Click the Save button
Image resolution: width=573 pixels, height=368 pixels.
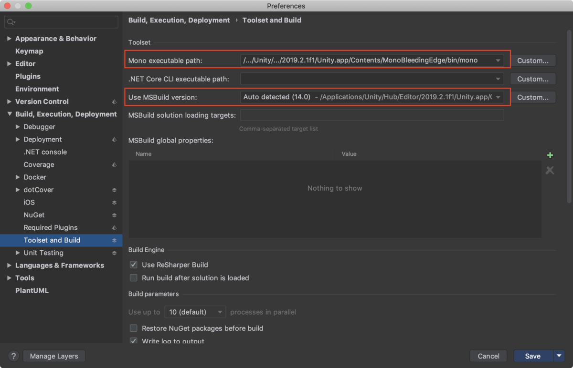(x=533, y=356)
